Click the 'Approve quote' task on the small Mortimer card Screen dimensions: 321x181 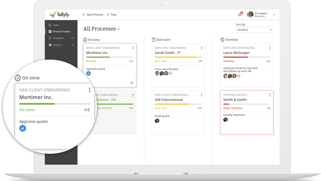(96, 69)
